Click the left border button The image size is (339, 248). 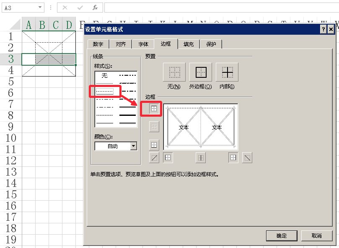tap(168, 158)
